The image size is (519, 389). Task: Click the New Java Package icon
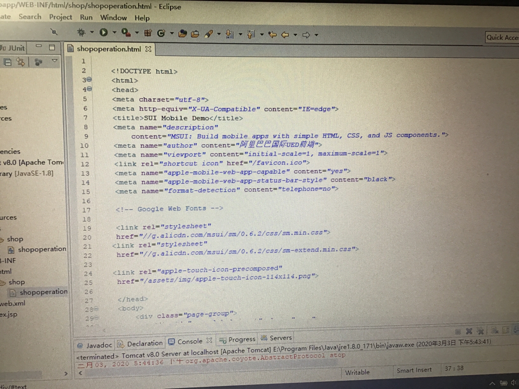(x=147, y=33)
